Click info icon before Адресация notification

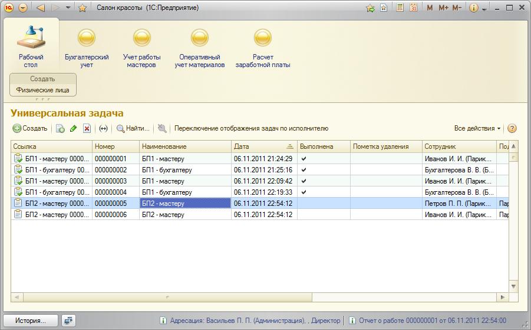pyautogui.click(x=163, y=321)
